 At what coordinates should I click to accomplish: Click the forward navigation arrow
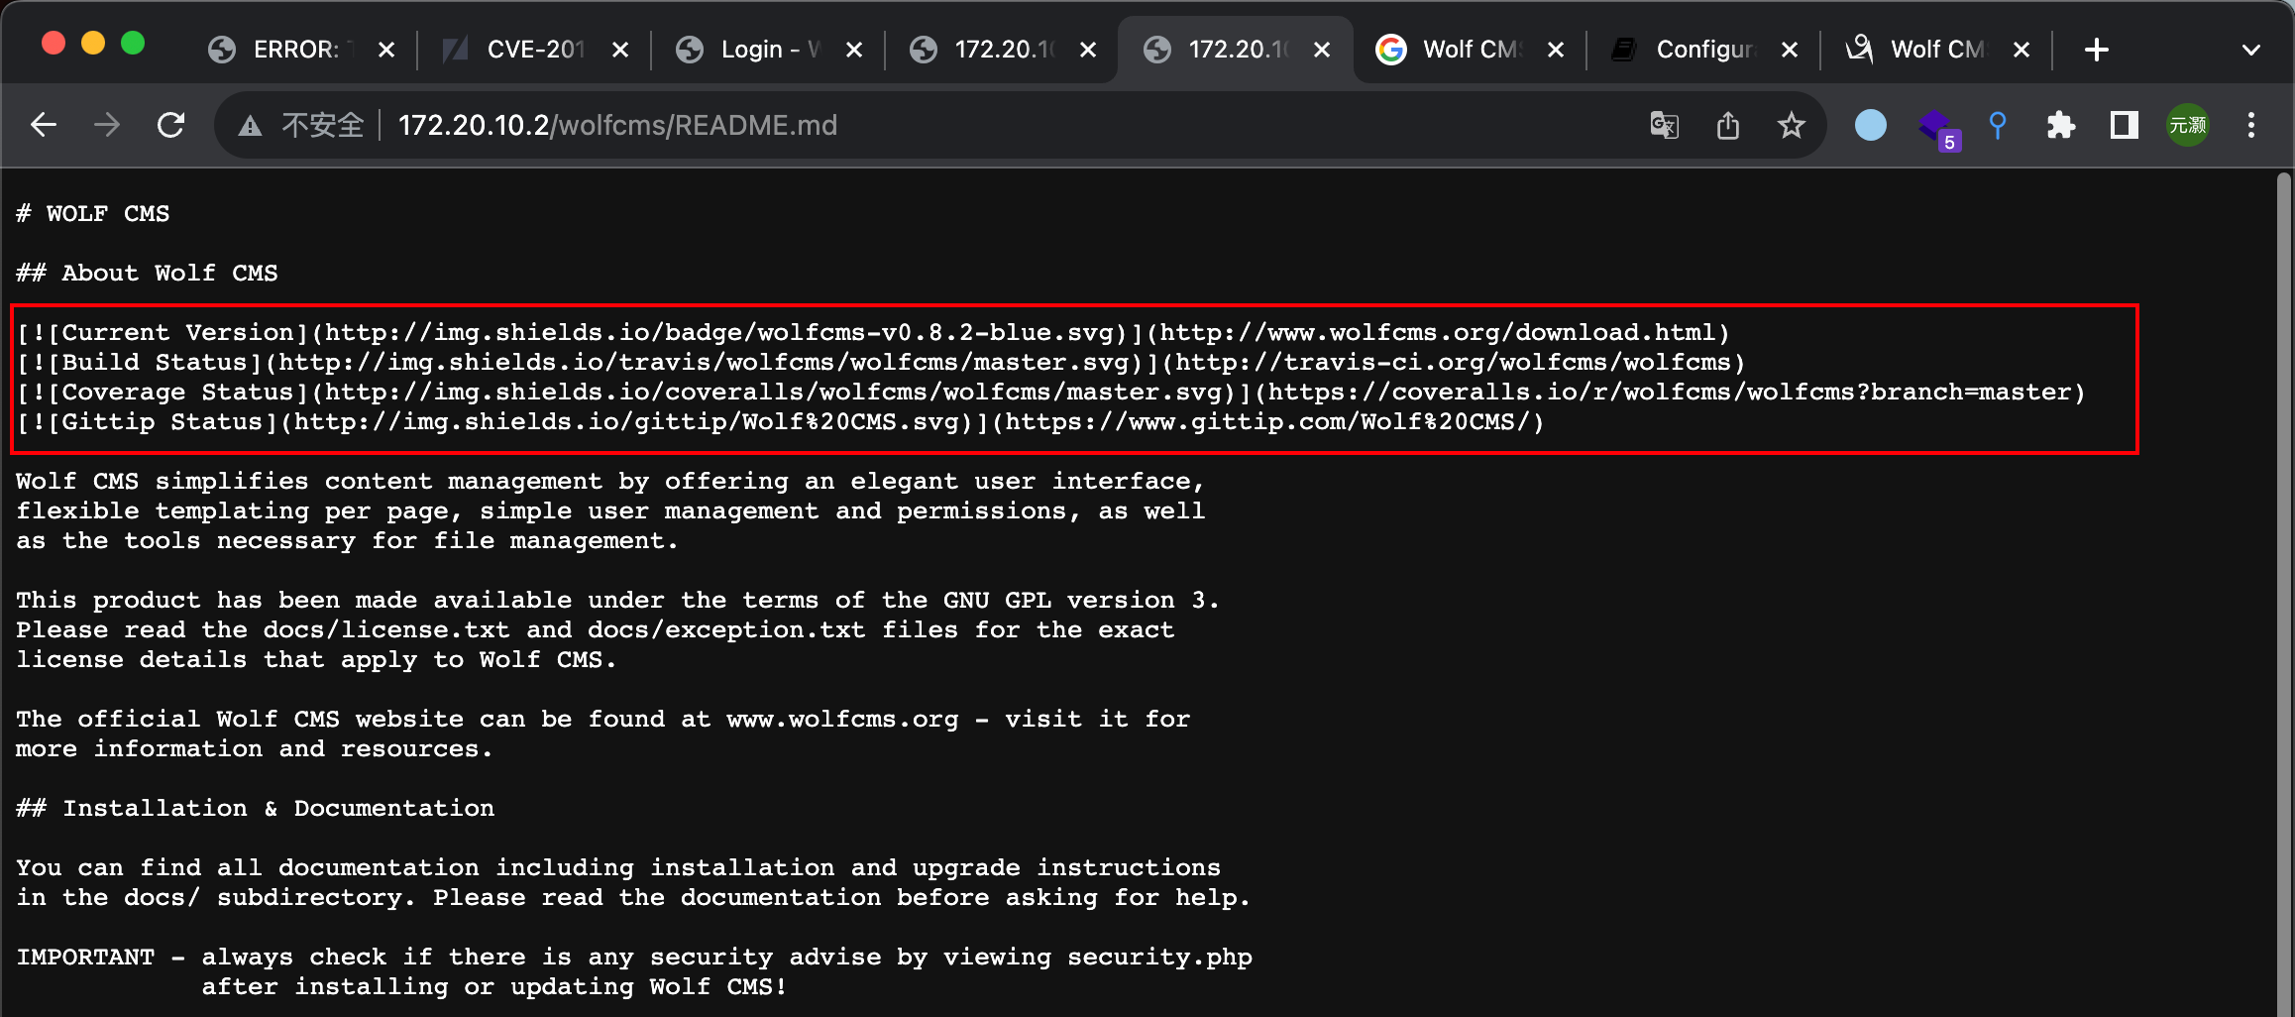coord(107,125)
